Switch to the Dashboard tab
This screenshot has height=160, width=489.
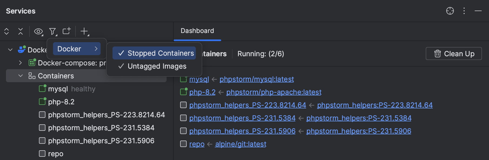click(197, 31)
